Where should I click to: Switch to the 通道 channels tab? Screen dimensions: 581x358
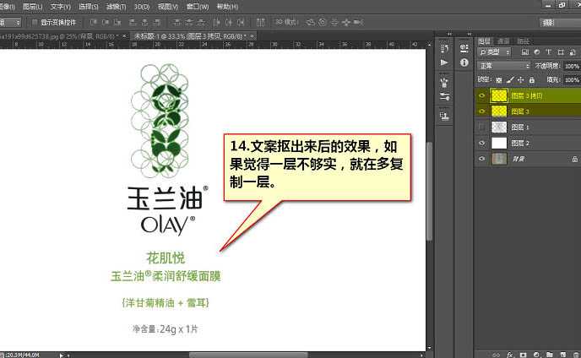[503, 41]
